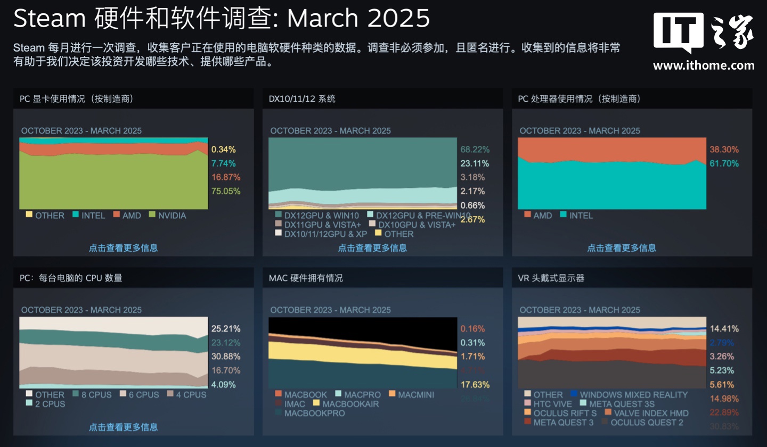Select MACBOOK legend swatch
Image resolution: width=767 pixels, height=447 pixels.
point(278,394)
